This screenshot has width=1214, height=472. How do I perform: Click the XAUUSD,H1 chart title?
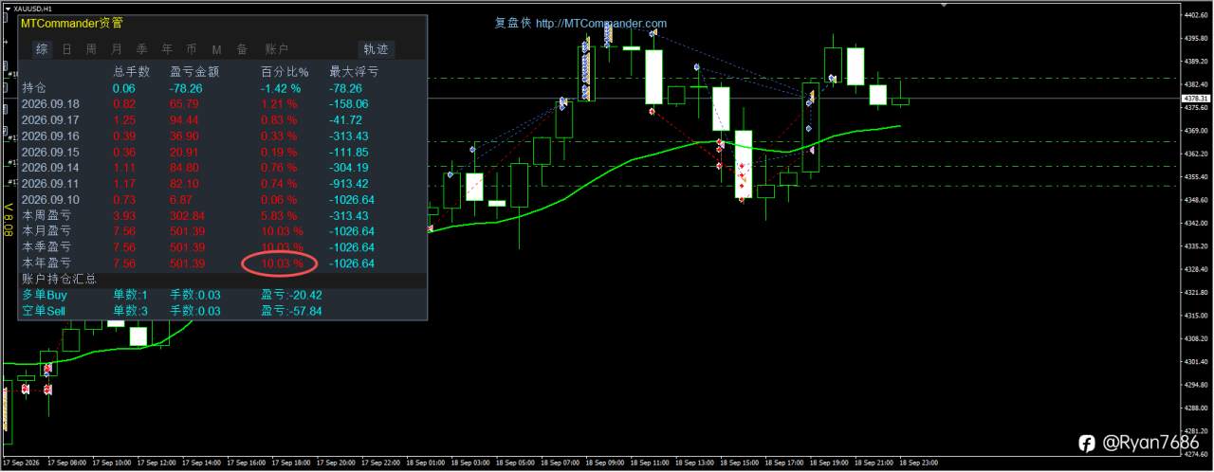[32, 8]
